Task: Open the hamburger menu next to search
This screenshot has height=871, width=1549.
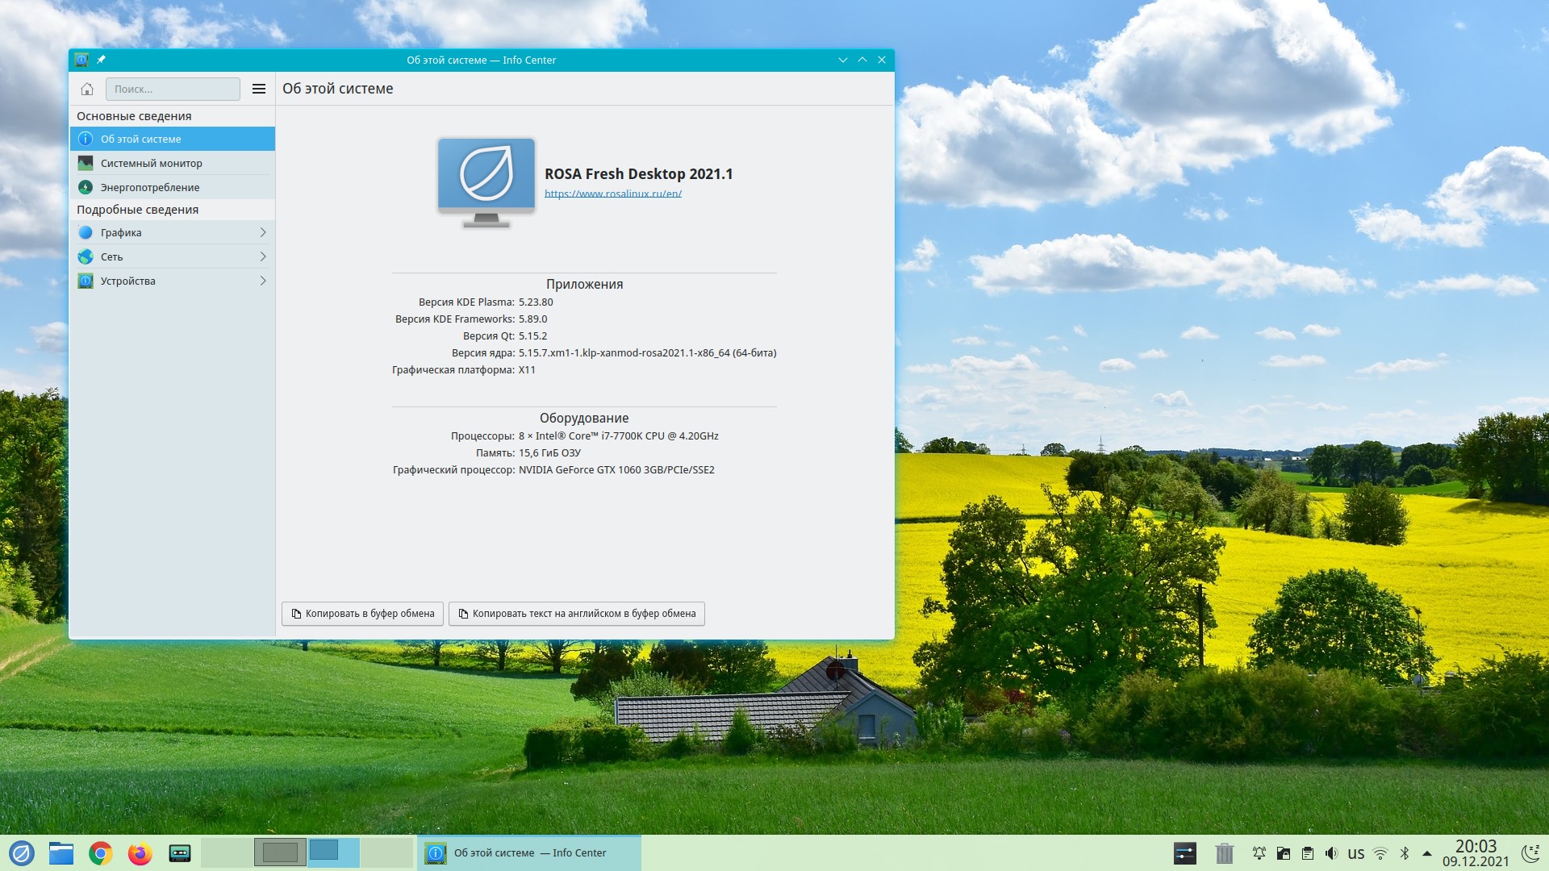Action: click(259, 89)
